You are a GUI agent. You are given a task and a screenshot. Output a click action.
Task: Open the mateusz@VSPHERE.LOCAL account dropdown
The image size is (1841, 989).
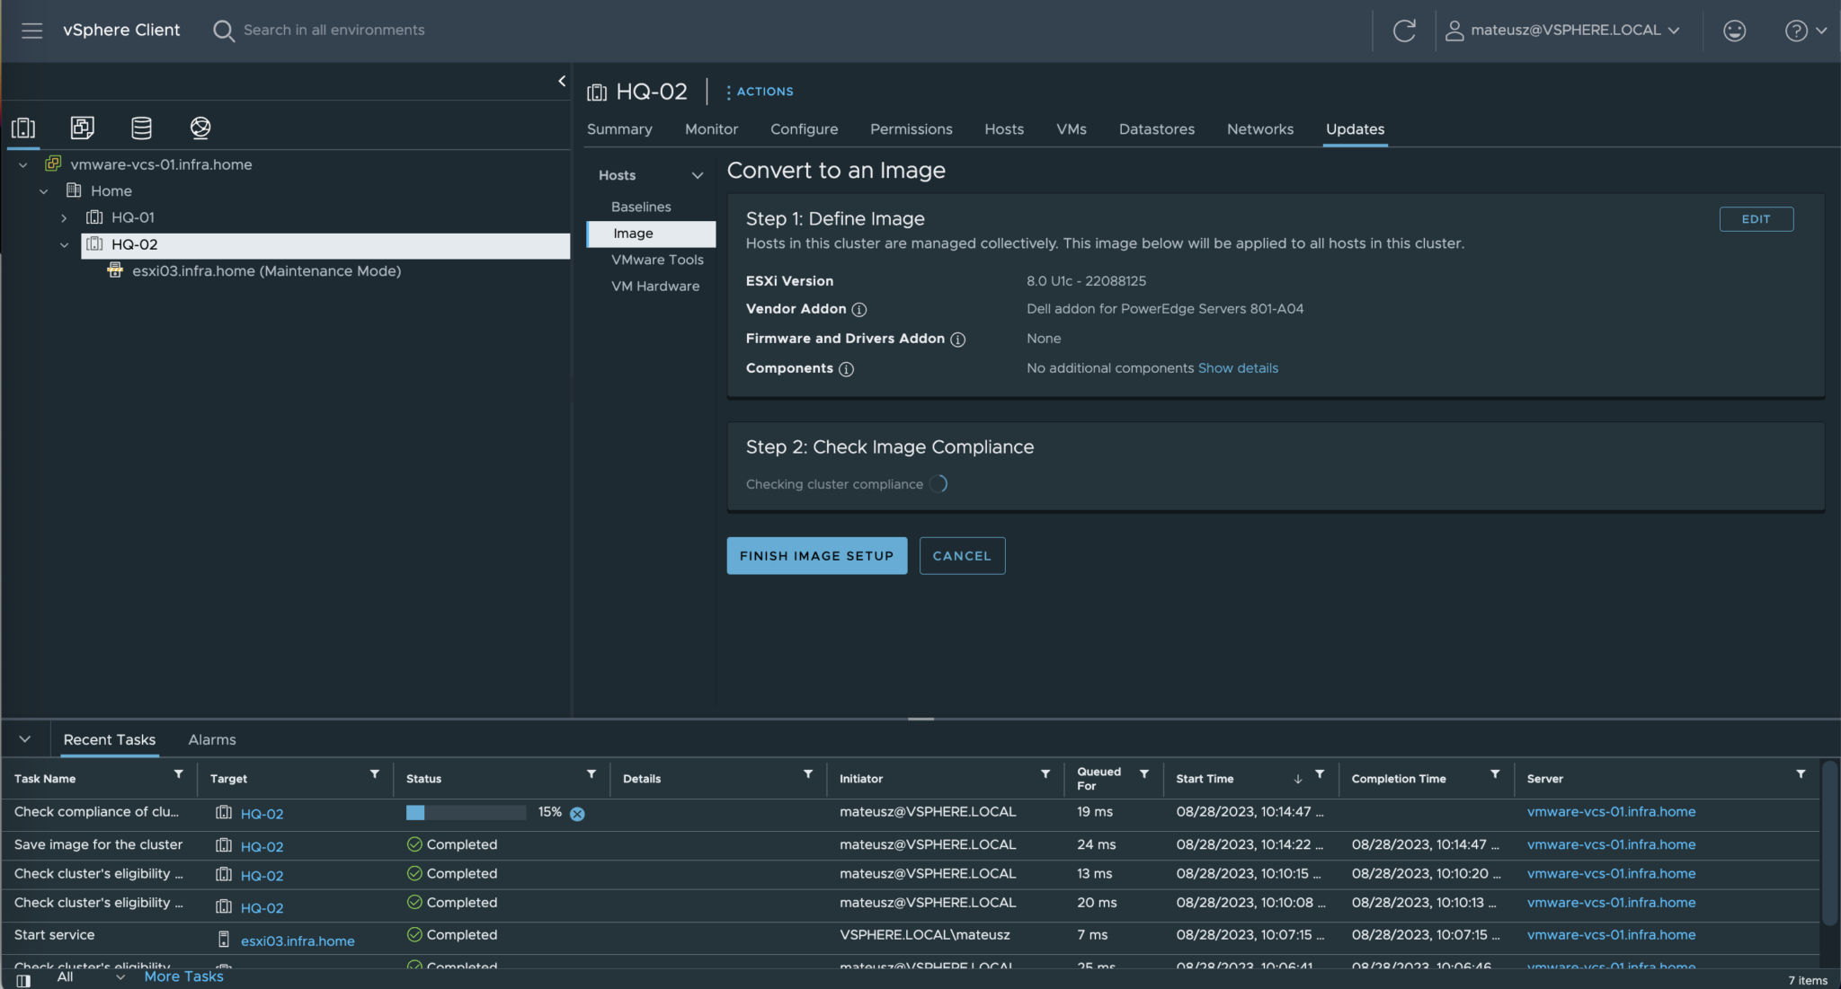tap(1564, 30)
